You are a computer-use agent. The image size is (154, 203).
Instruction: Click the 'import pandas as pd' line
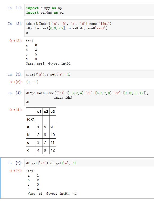[45, 13]
